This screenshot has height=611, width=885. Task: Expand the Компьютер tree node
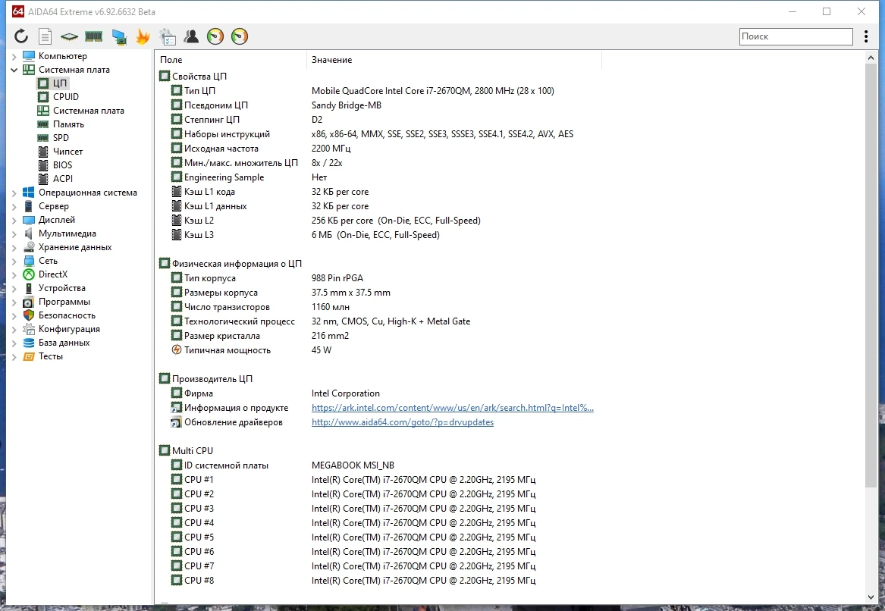pos(14,56)
